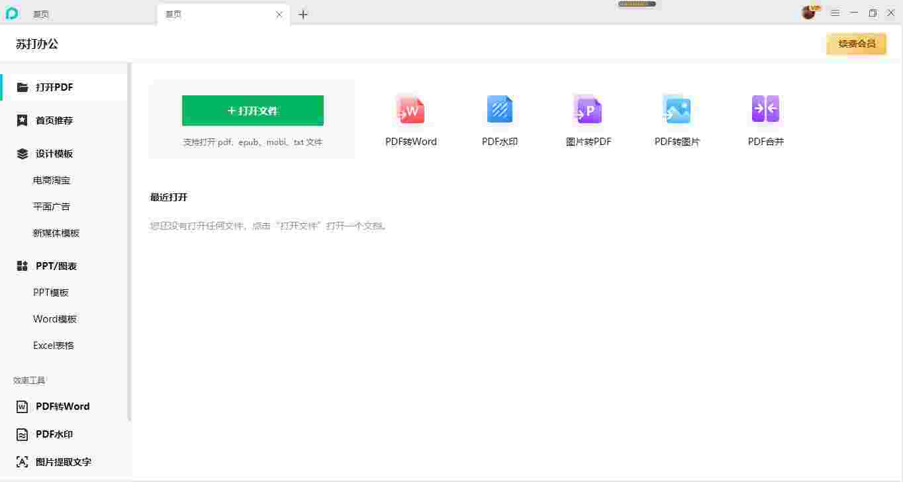903x482 pixels.
Task: Click the 打开PDF folder icon in sidebar
Action: pyautogui.click(x=22, y=87)
